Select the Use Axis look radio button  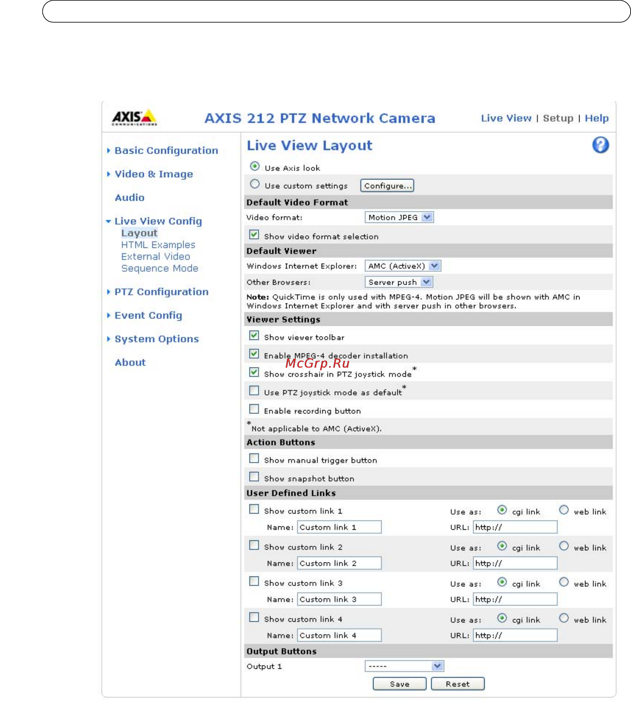(255, 166)
